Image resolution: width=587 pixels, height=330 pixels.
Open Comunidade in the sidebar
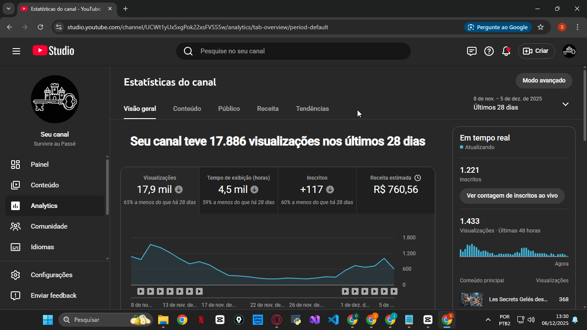coord(49,226)
